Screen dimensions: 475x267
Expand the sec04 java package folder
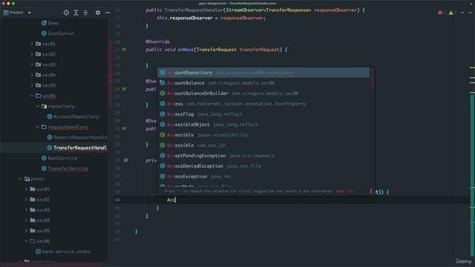[x=32, y=75]
